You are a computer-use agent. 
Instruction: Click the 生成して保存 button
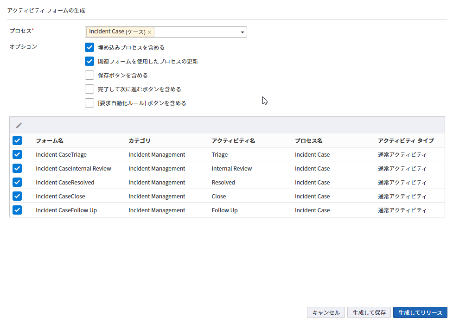[x=369, y=312]
